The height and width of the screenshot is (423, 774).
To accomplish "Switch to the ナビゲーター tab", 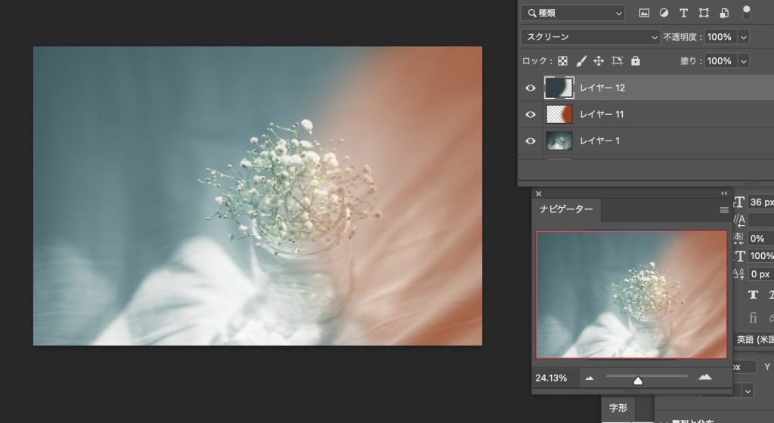I will coord(566,209).
